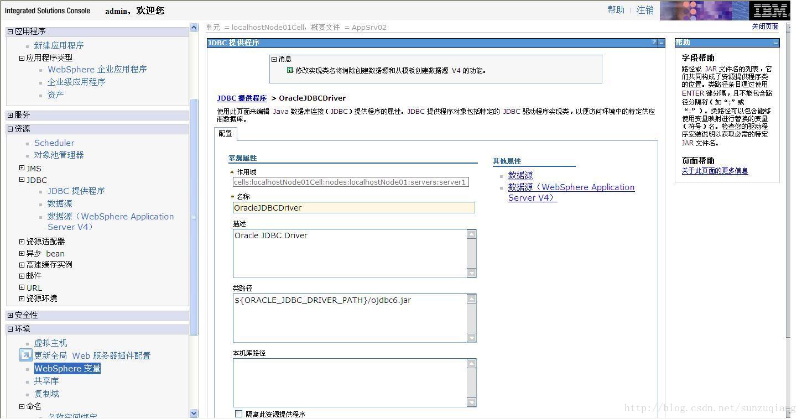Screen dimensions: 802x419
Task: Minimize the JDBC 提供程序 panel
Action: tap(662, 43)
